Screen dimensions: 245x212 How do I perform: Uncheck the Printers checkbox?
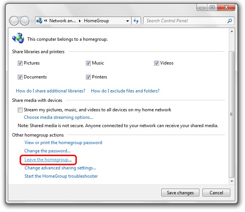[88, 77]
